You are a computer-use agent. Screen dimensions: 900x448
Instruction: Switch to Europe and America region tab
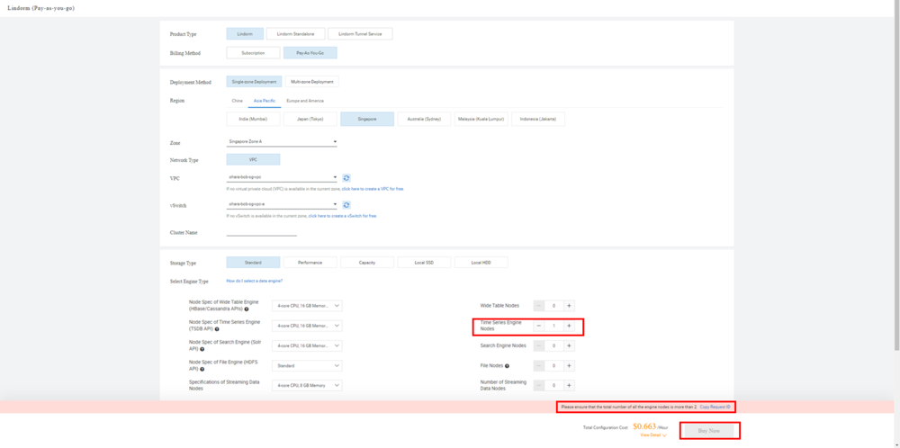pyautogui.click(x=305, y=101)
